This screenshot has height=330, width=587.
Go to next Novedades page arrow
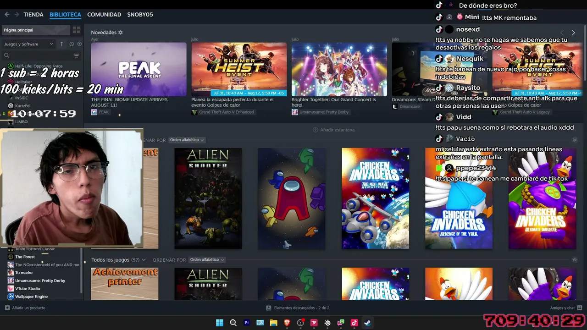click(x=573, y=33)
